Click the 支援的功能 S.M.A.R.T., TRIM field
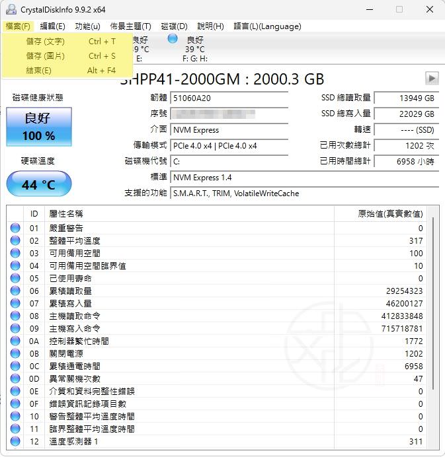The image size is (445, 457). [x=305, y=193]
